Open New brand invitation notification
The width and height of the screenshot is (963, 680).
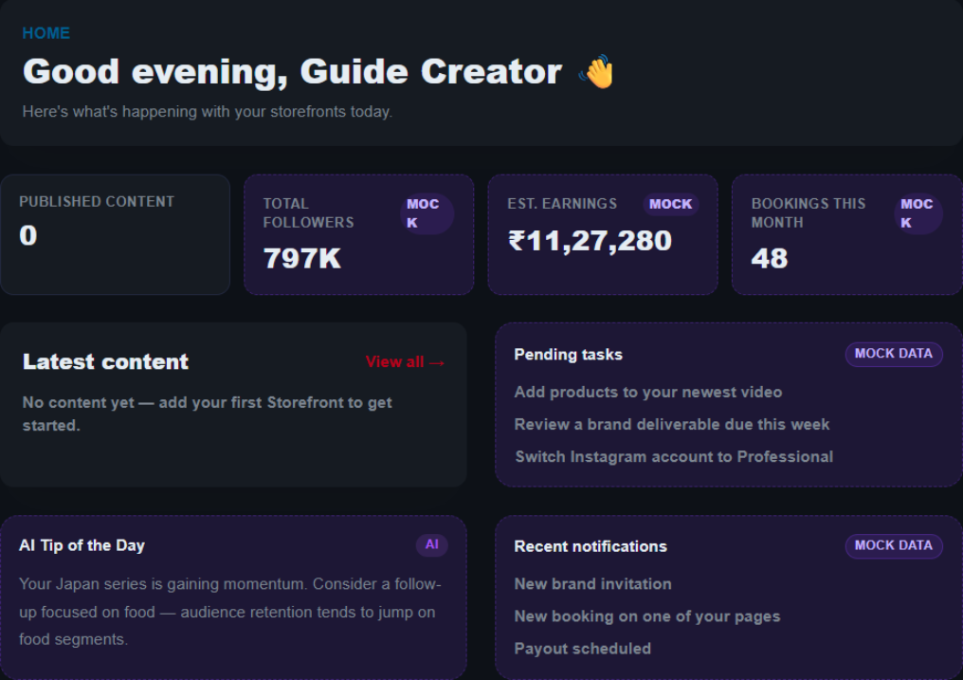592,584
